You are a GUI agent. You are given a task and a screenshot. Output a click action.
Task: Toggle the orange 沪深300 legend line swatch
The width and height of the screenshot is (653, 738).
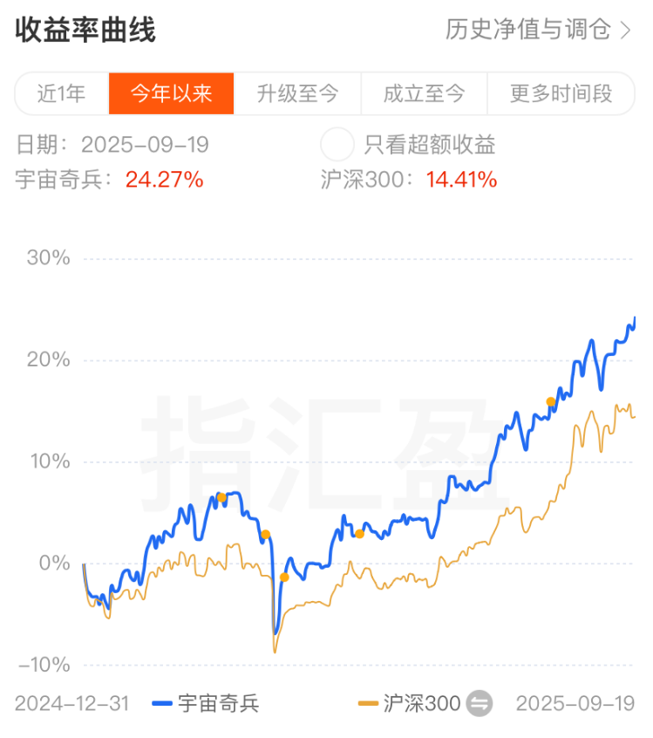368,704
